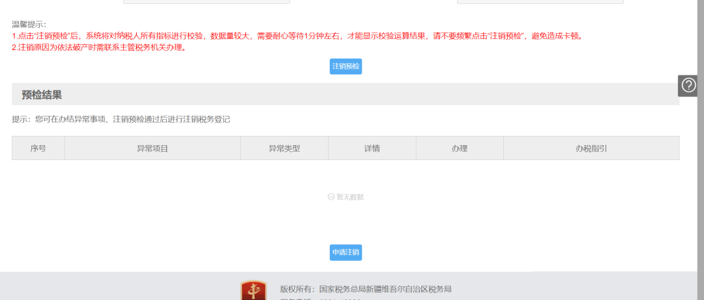The width and height of the screenshot is (704, 300).
Task: Select the 办税指引 column header
Action: [591, 148]
